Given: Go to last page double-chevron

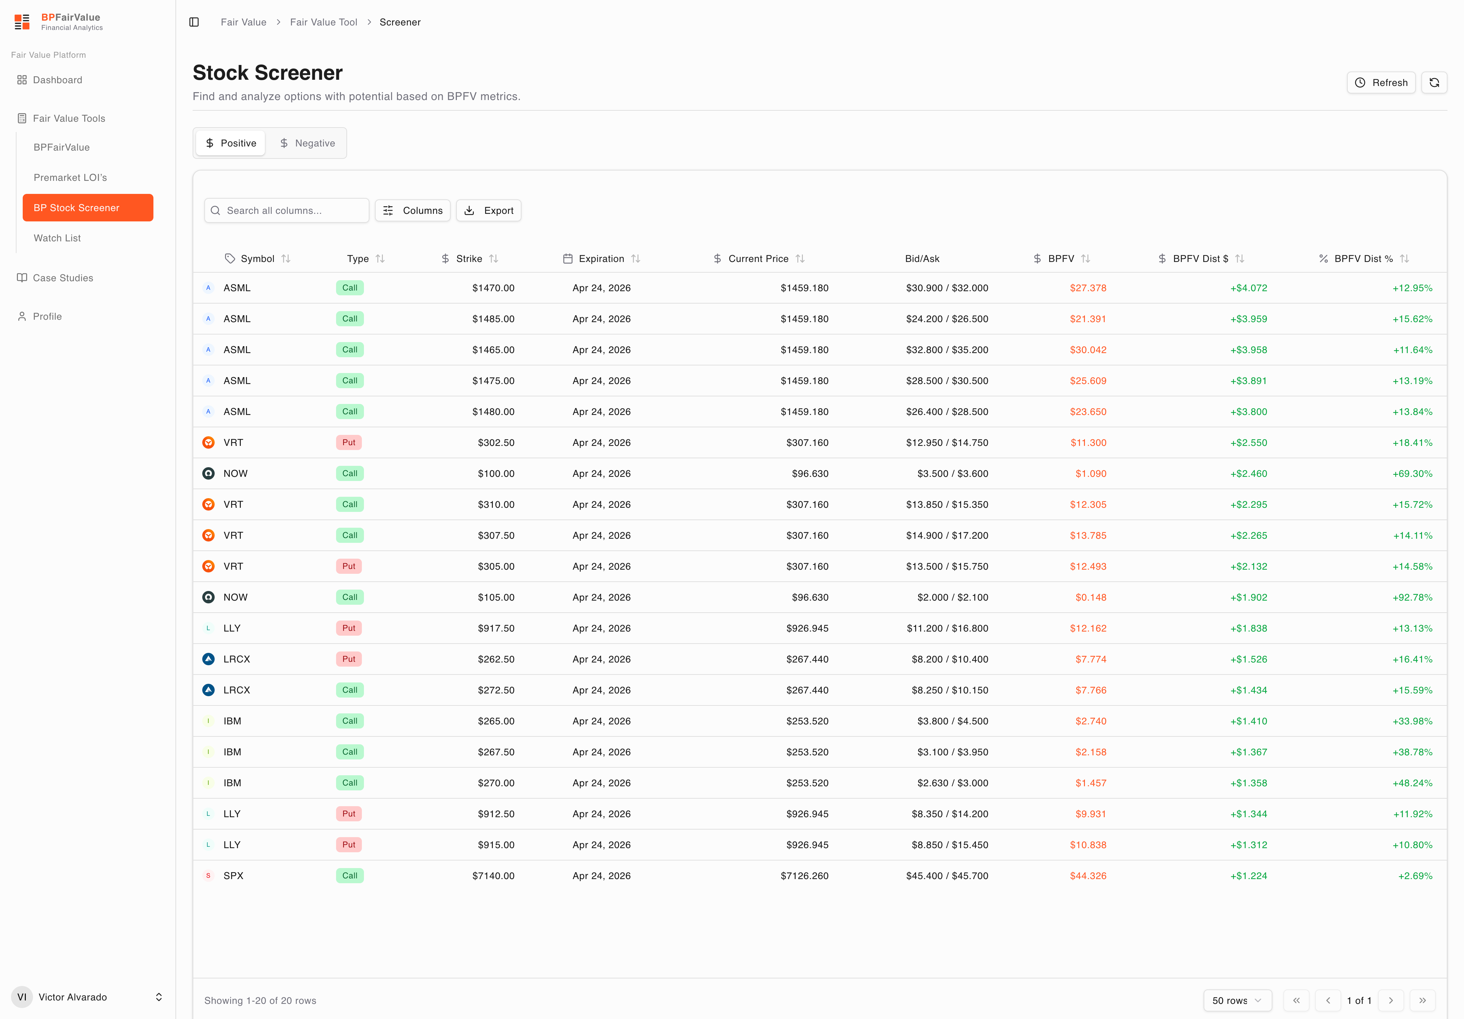Looking at the screenshot, I should (x=1423, y=1000).
